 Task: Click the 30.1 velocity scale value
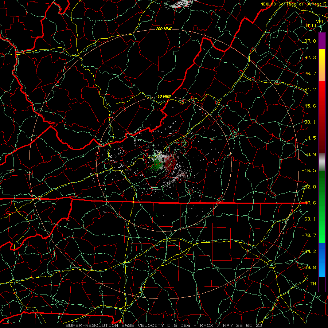310,122
